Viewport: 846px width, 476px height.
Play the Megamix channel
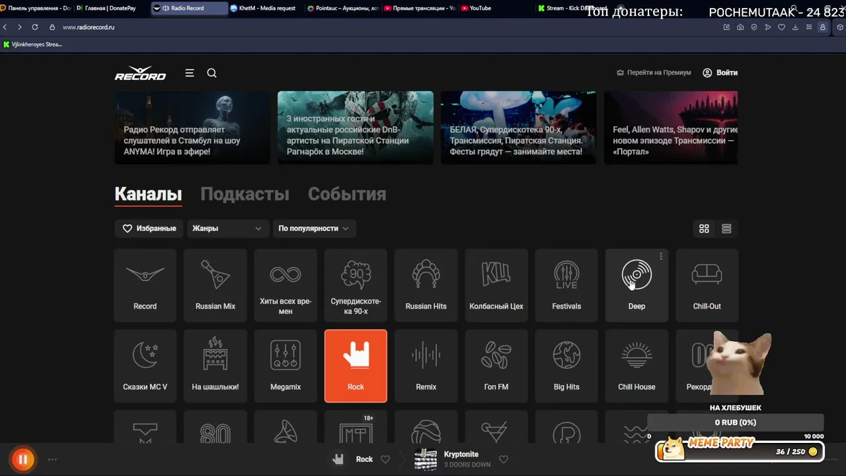coord(286,366)
